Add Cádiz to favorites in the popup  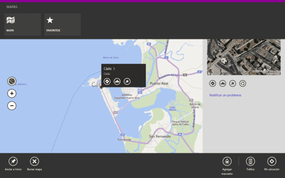click(x=127, y=81)
